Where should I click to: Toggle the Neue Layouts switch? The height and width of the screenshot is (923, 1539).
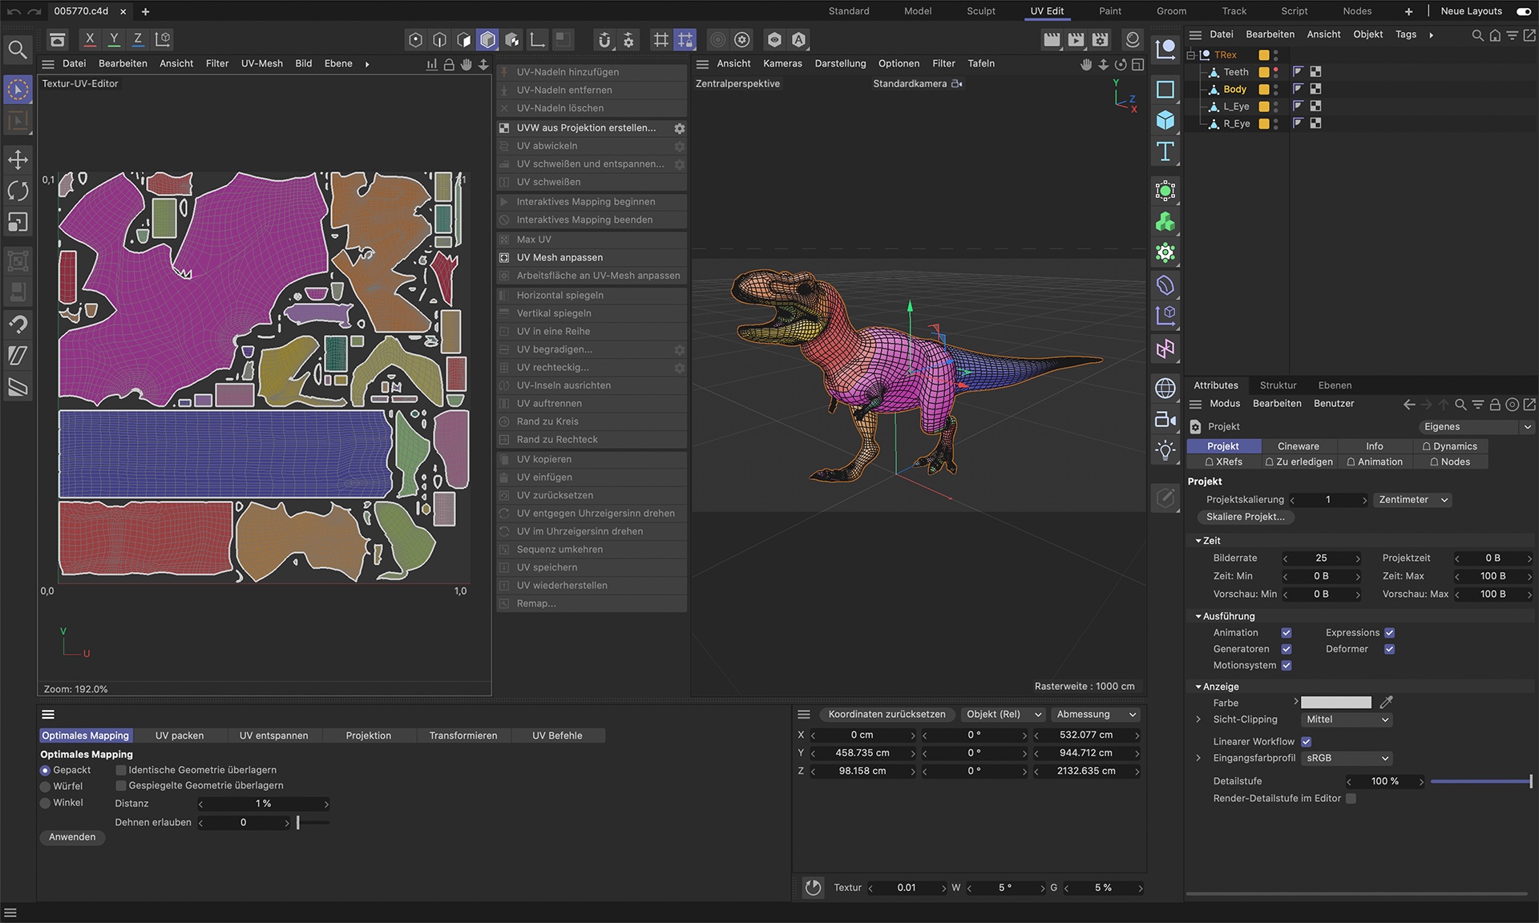[x=1523, y=11]
